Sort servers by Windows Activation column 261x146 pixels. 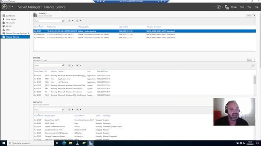[154, 27]
